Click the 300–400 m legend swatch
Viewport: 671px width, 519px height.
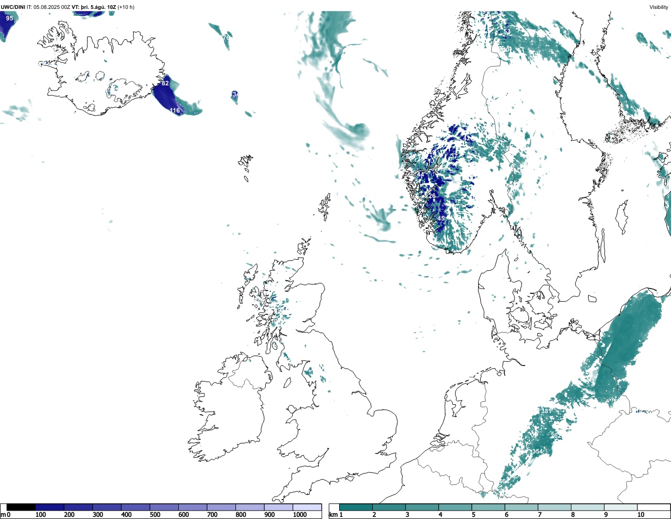click(x=107, y=507)
